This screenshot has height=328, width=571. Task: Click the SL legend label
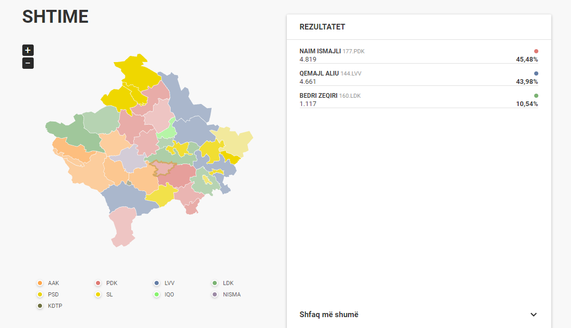[109, 294]
